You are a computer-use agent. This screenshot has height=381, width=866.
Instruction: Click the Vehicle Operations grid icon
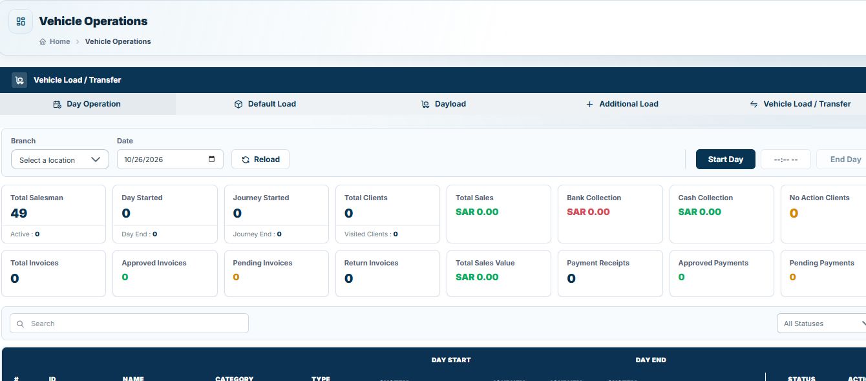[21, 21]
